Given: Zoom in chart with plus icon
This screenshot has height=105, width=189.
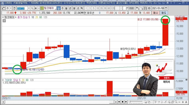Looking at the screenshot, I should (x=183, y=102).
